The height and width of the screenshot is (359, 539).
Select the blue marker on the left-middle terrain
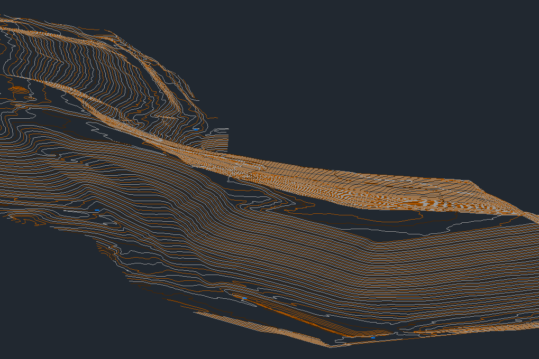pyautogui.click(x=97, y=210)
